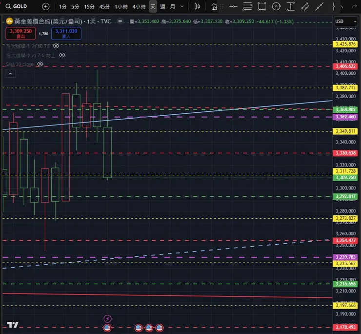
Task: Click the 3,254.477 red price label
Action: click(345, 240)
